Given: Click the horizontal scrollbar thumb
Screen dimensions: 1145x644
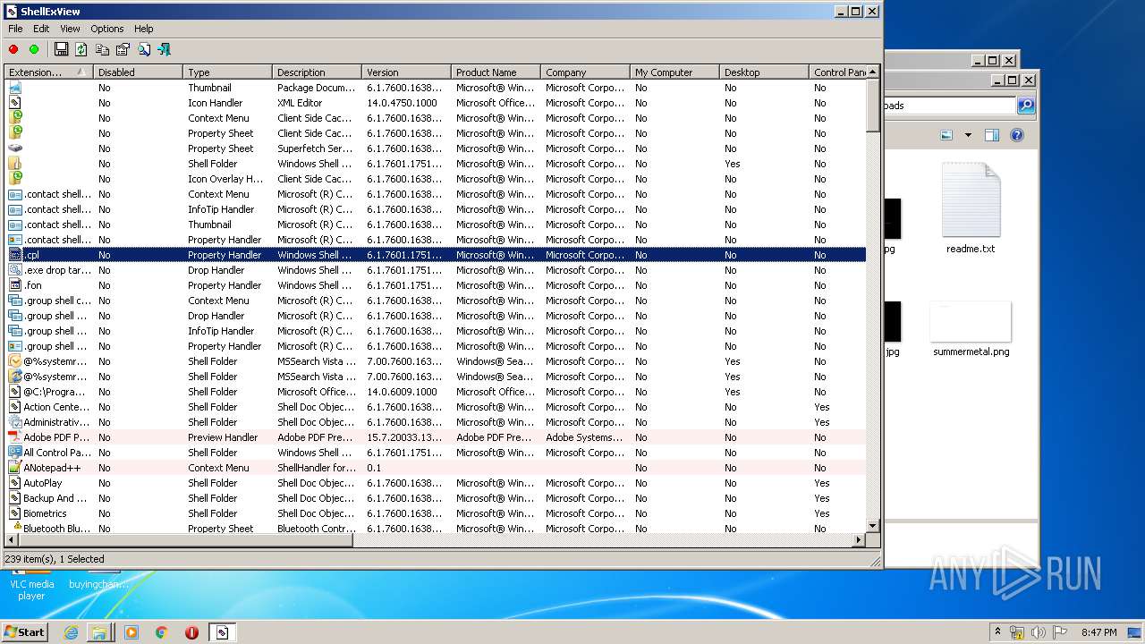Looking at the screenshot, I should [x=186, y=540].
